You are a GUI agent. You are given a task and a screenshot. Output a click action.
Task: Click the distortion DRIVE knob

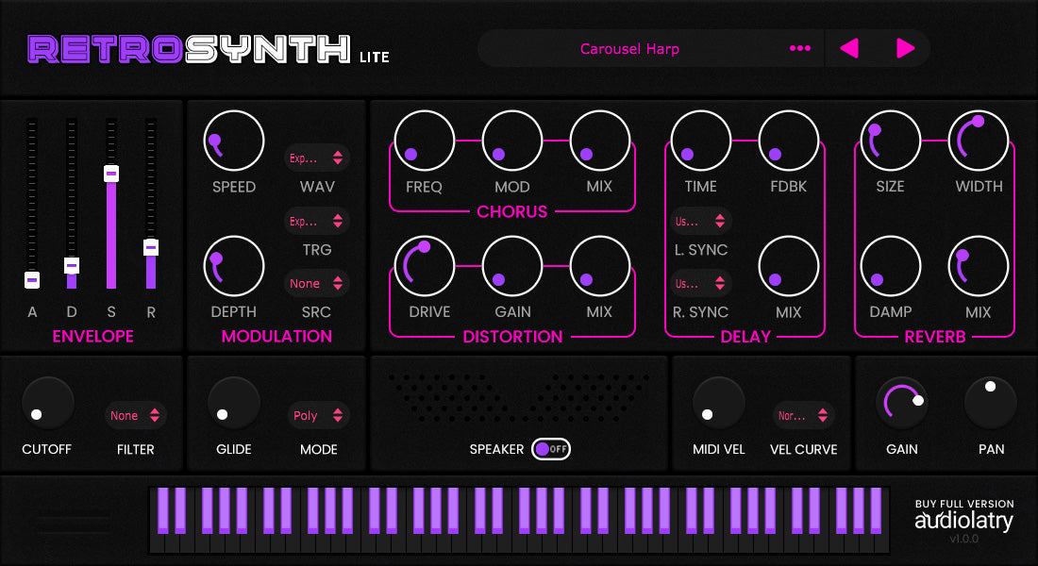pos(425,266)
